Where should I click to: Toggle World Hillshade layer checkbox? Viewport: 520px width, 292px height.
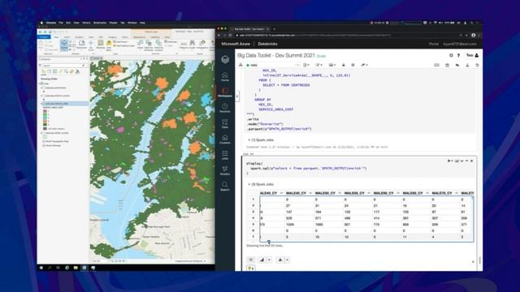pos(43,146)
